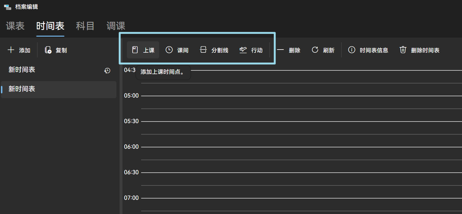
Task: Select the 行动 (action) tool
Action: pyautogui.click(x=251, y=50)
